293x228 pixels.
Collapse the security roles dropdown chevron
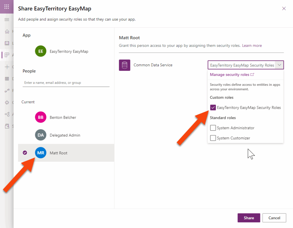[279, 65]
